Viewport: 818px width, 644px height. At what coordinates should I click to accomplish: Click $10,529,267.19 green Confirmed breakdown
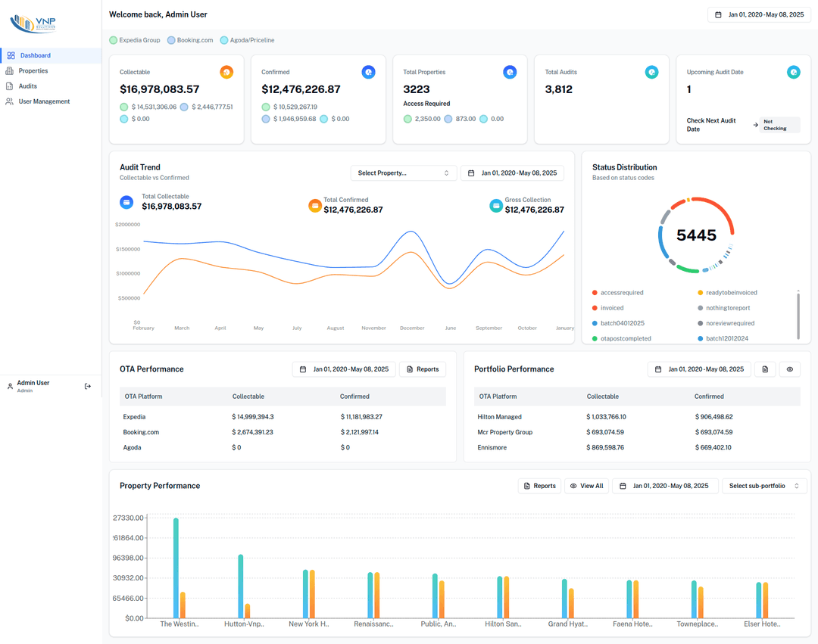pyautogui.click(x=289, y=107)
